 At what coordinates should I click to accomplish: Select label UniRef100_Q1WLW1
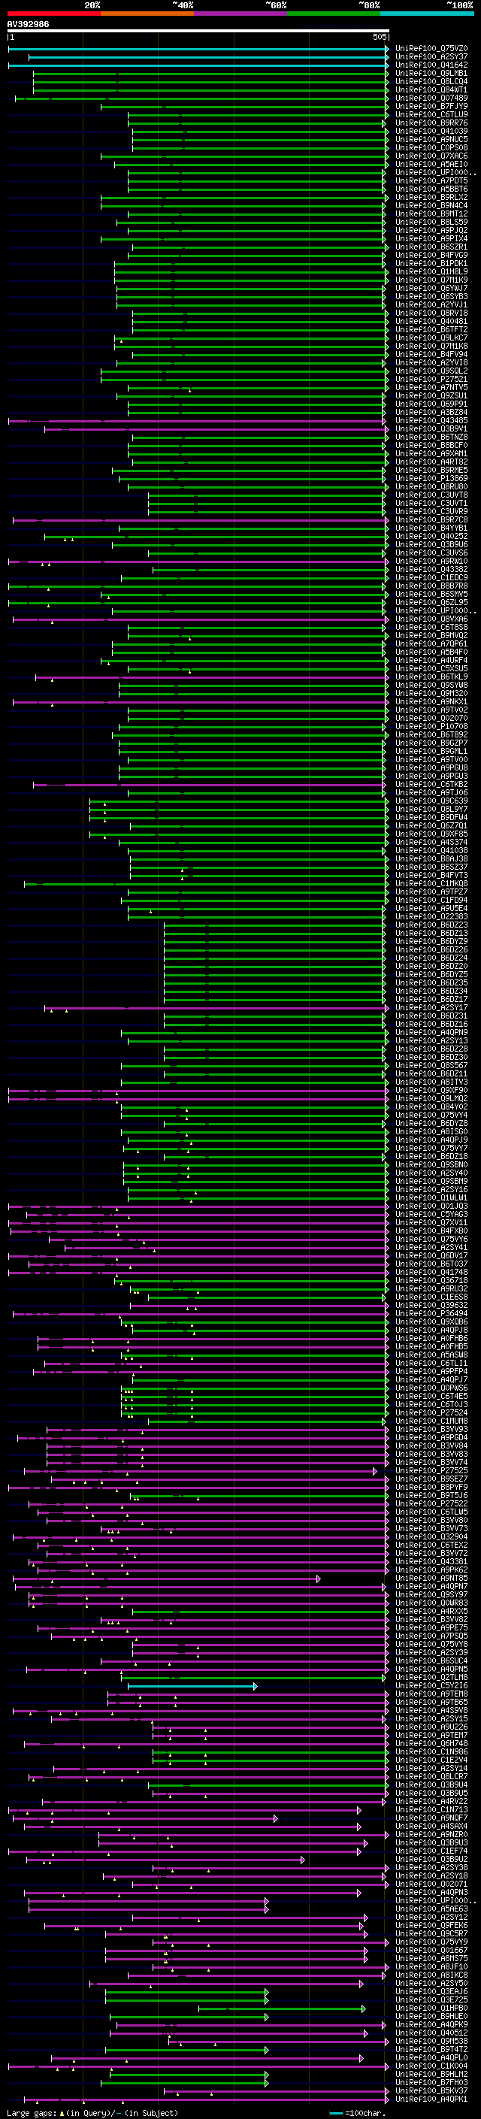pos(431,1197)
